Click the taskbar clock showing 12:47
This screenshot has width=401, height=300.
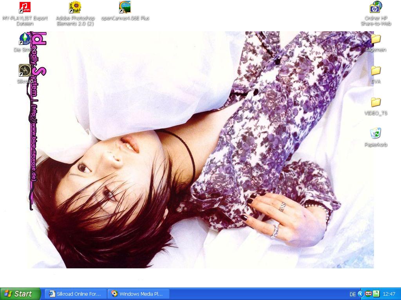pos(389,294)
